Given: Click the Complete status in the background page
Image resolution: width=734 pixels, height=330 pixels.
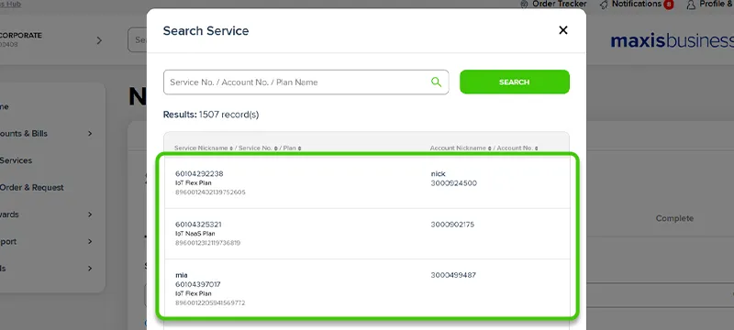Looking at the screenshot, I should (x=674, y=218).
